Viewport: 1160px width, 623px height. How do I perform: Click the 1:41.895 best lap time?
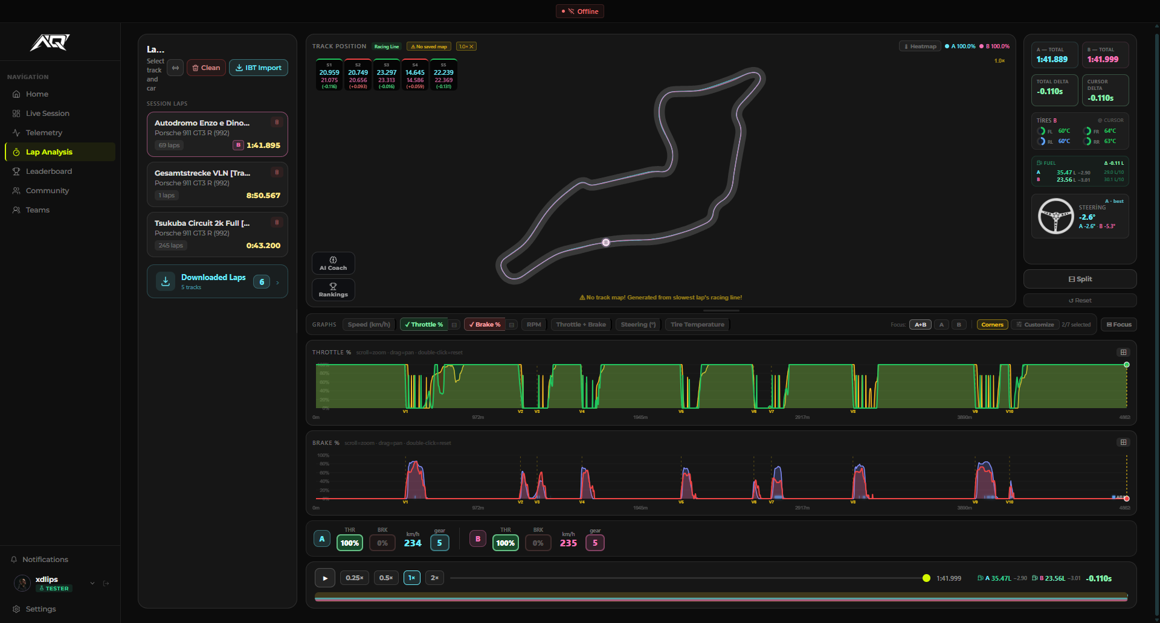263,145
